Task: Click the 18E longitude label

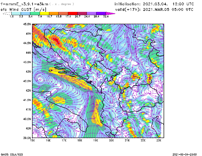Action: coord(80,140)
